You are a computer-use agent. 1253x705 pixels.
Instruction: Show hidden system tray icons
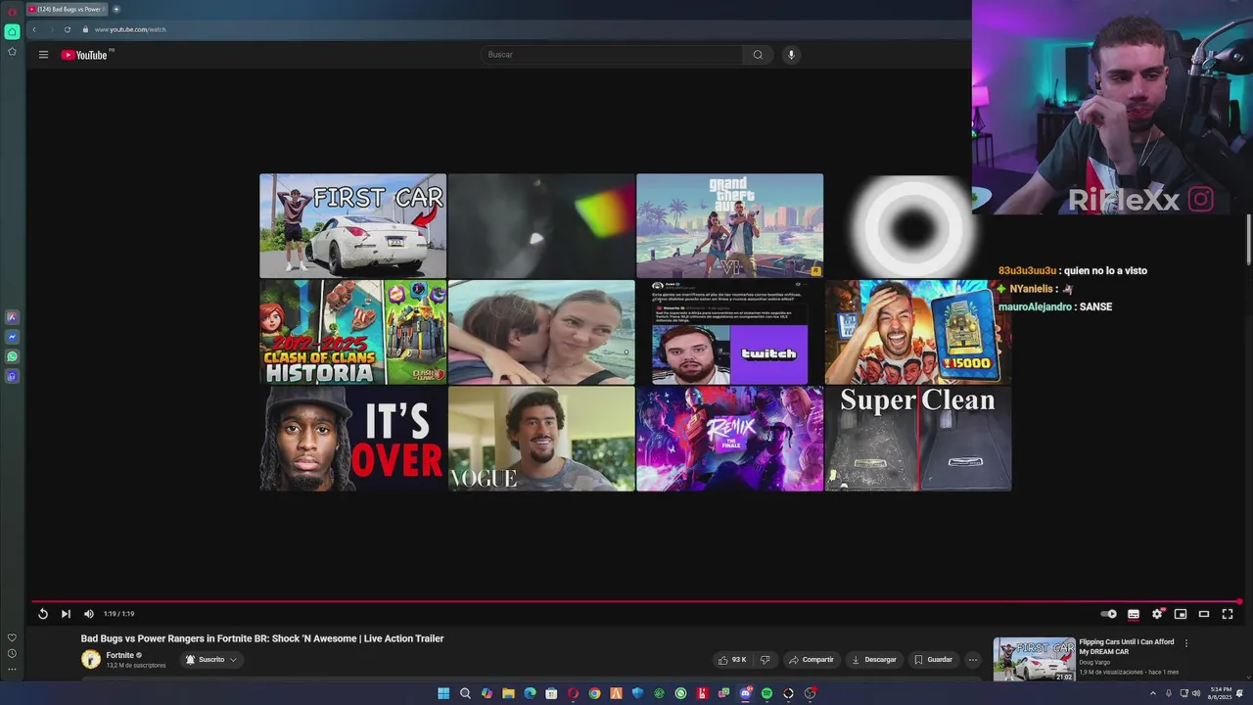tap(1152, 693)
